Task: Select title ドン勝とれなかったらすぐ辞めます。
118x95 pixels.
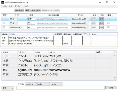Action: tap(31, 44)
